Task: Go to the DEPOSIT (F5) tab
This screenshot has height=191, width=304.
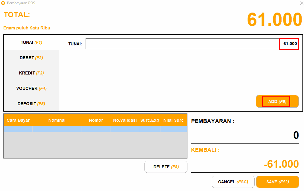Action: coord(31,104)
